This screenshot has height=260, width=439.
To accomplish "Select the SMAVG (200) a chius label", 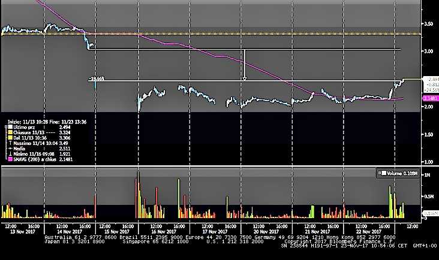I will tap(35, 159).
